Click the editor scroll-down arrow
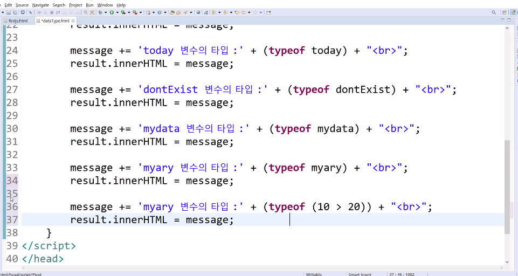518x276 pixels. click(507, 262)
